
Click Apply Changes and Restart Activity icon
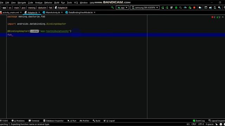point(167,8)
